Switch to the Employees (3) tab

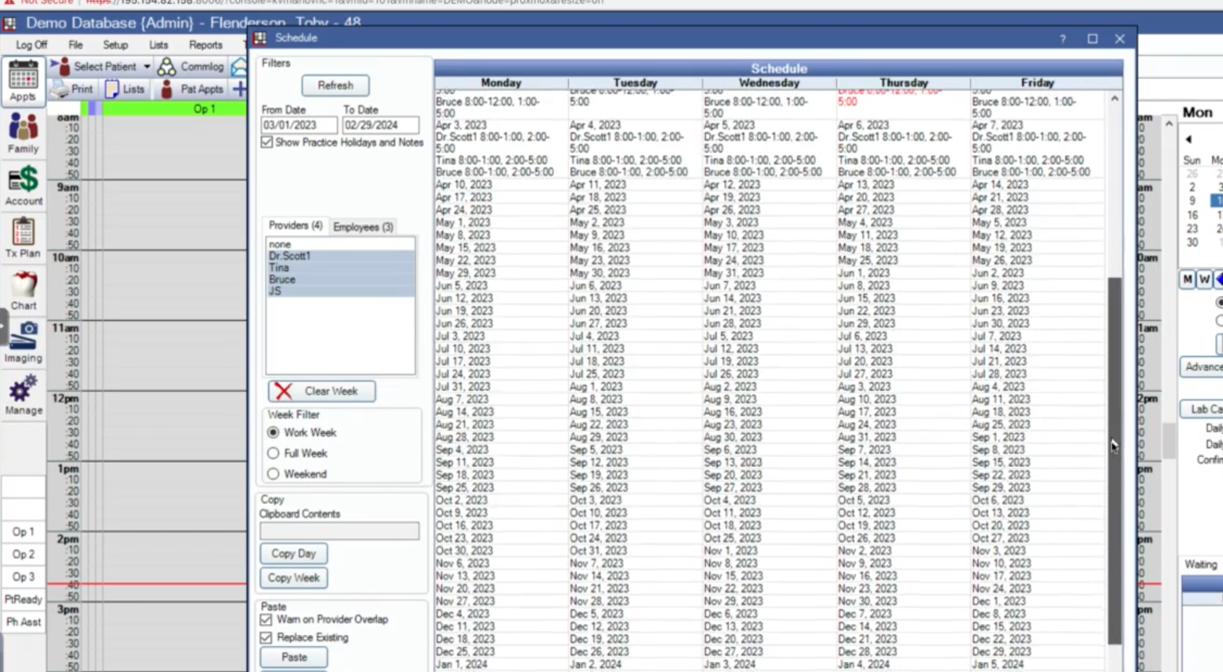pyautogui.click(x=363, y=227)
